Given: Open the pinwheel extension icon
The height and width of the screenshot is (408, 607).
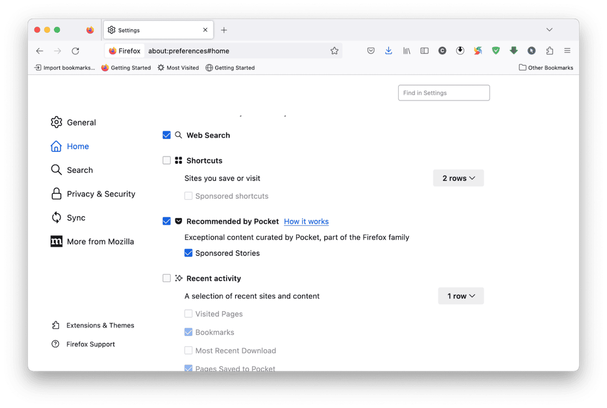Looking at the screenshot, I should (x=478, y=50).
